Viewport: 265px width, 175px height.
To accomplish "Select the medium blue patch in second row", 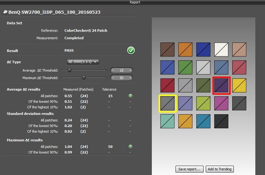I will pyautogui.click(x=167, y=68).
